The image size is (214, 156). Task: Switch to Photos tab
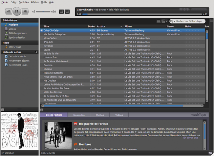coord(100,115)
